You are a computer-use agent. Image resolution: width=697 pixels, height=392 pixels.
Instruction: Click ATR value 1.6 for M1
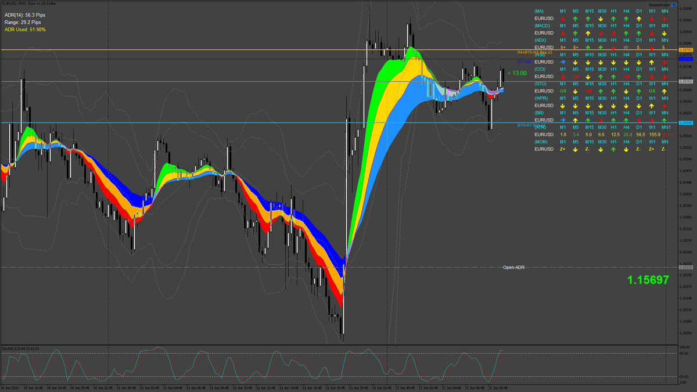pos(563,135)
